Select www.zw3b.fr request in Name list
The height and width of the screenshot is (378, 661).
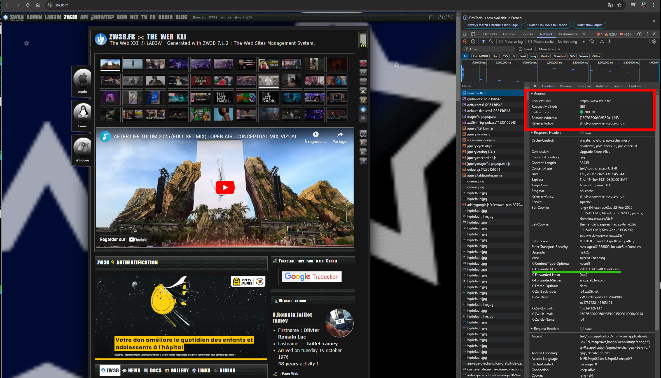492,93
